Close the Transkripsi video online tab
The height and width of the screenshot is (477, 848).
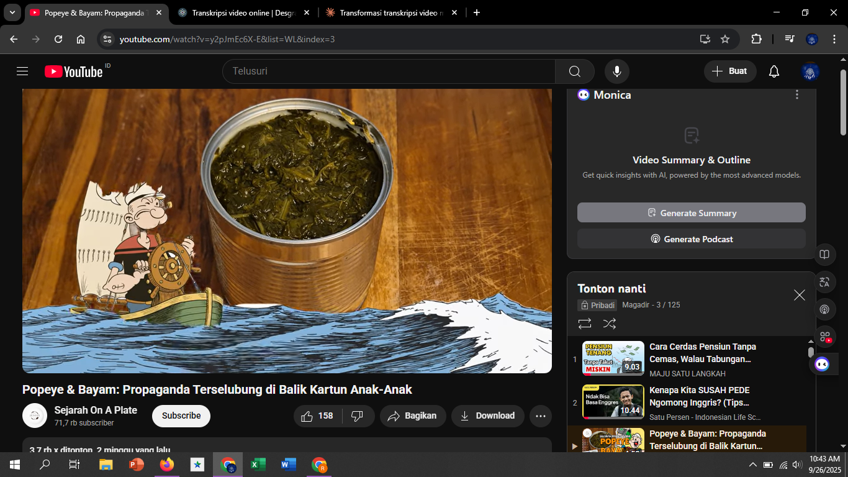click(306, 12)
